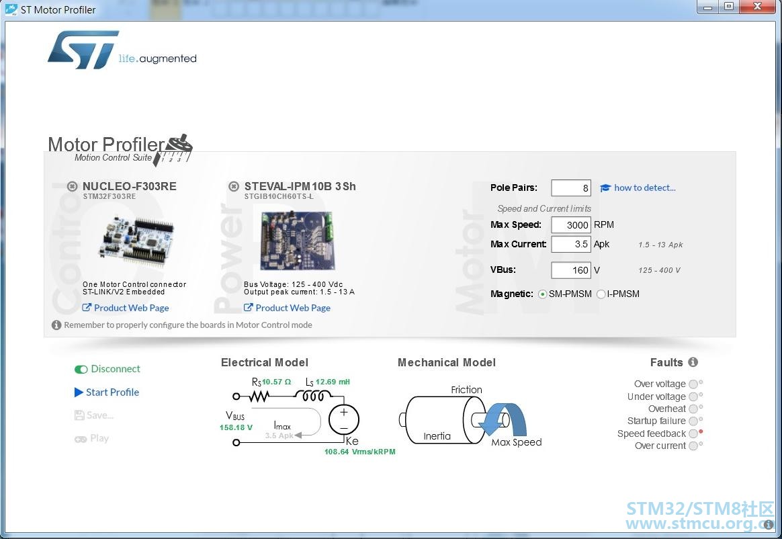782x539 pixels.
Task: Click the NUCLEO-F303RE board thumbnail
Action: pyautogui.click(x=136, y=240)
